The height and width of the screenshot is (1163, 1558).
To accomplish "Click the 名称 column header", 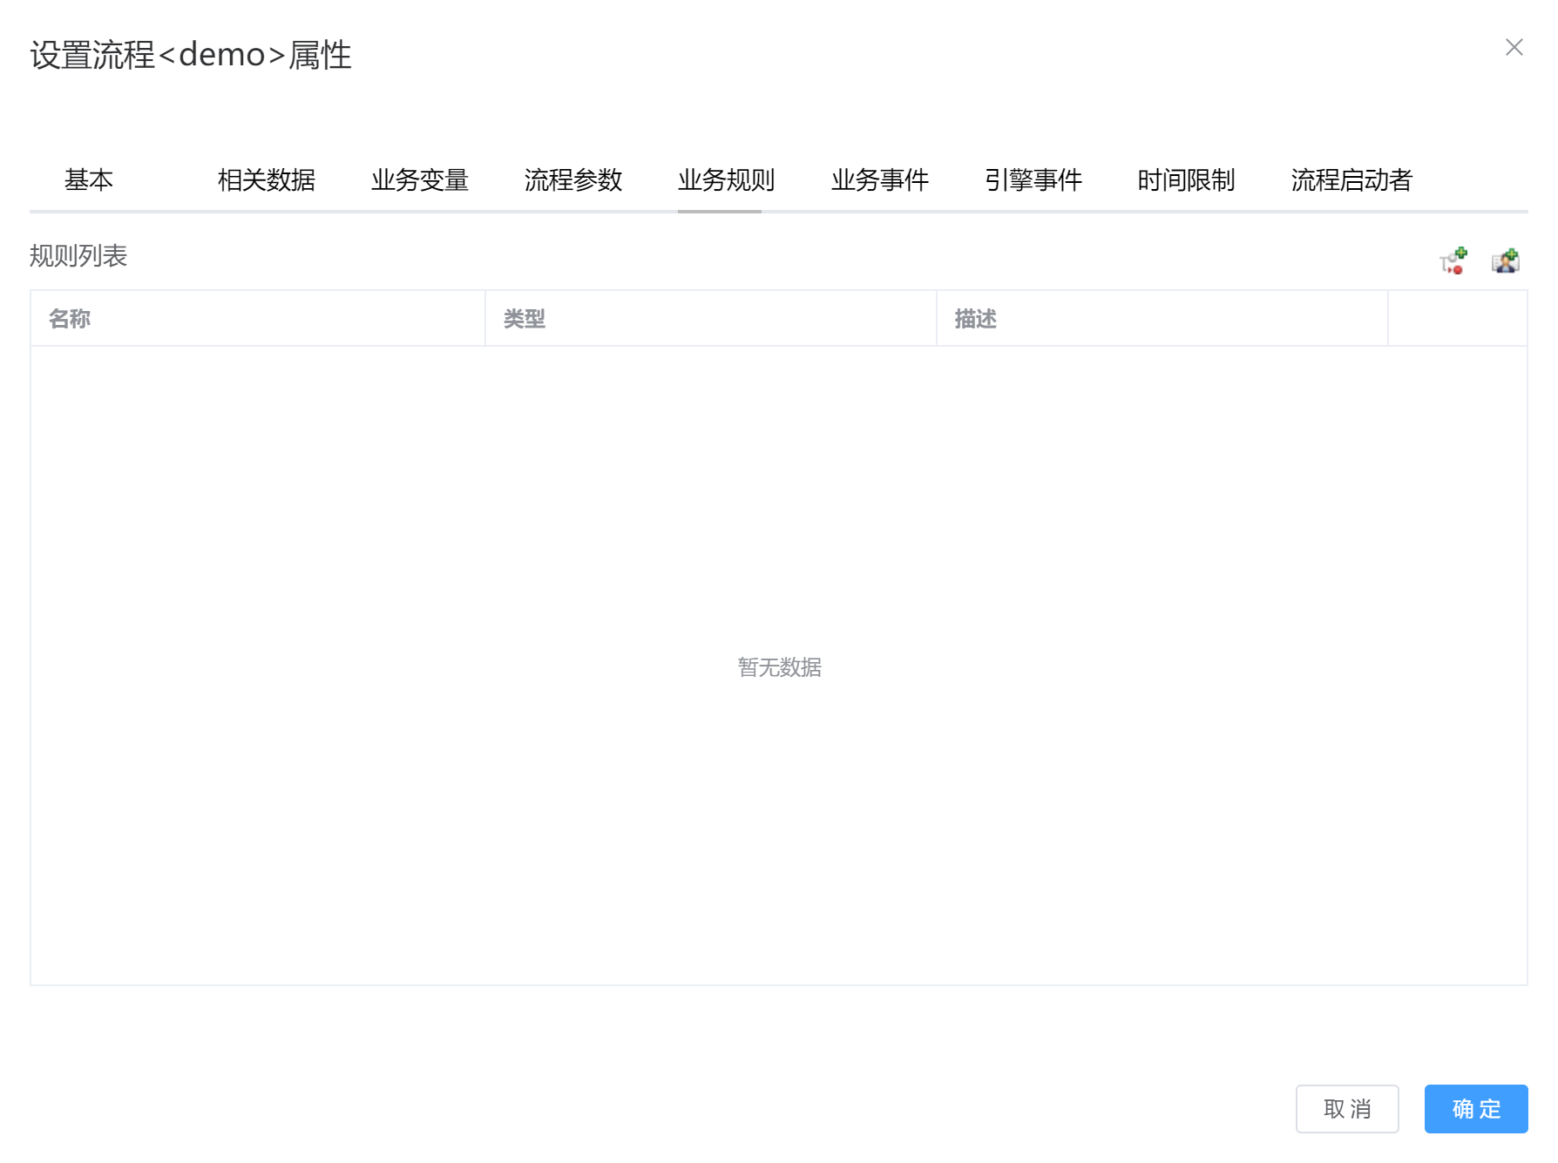I will 258,319.
